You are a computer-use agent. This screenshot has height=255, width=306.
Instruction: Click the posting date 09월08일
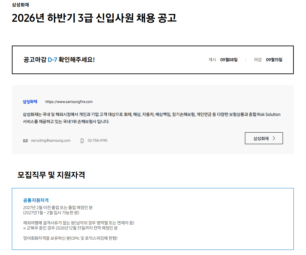[229, 60]
